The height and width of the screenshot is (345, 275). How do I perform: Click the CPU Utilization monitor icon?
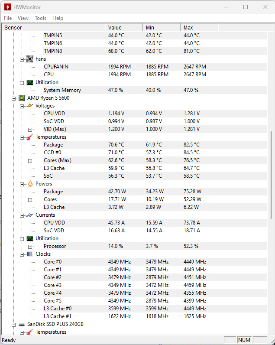30,238
